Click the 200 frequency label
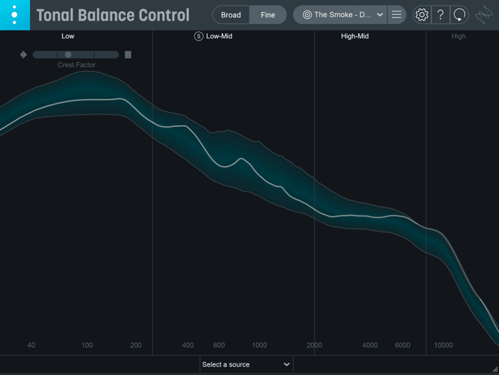 (x=136, y=345)
